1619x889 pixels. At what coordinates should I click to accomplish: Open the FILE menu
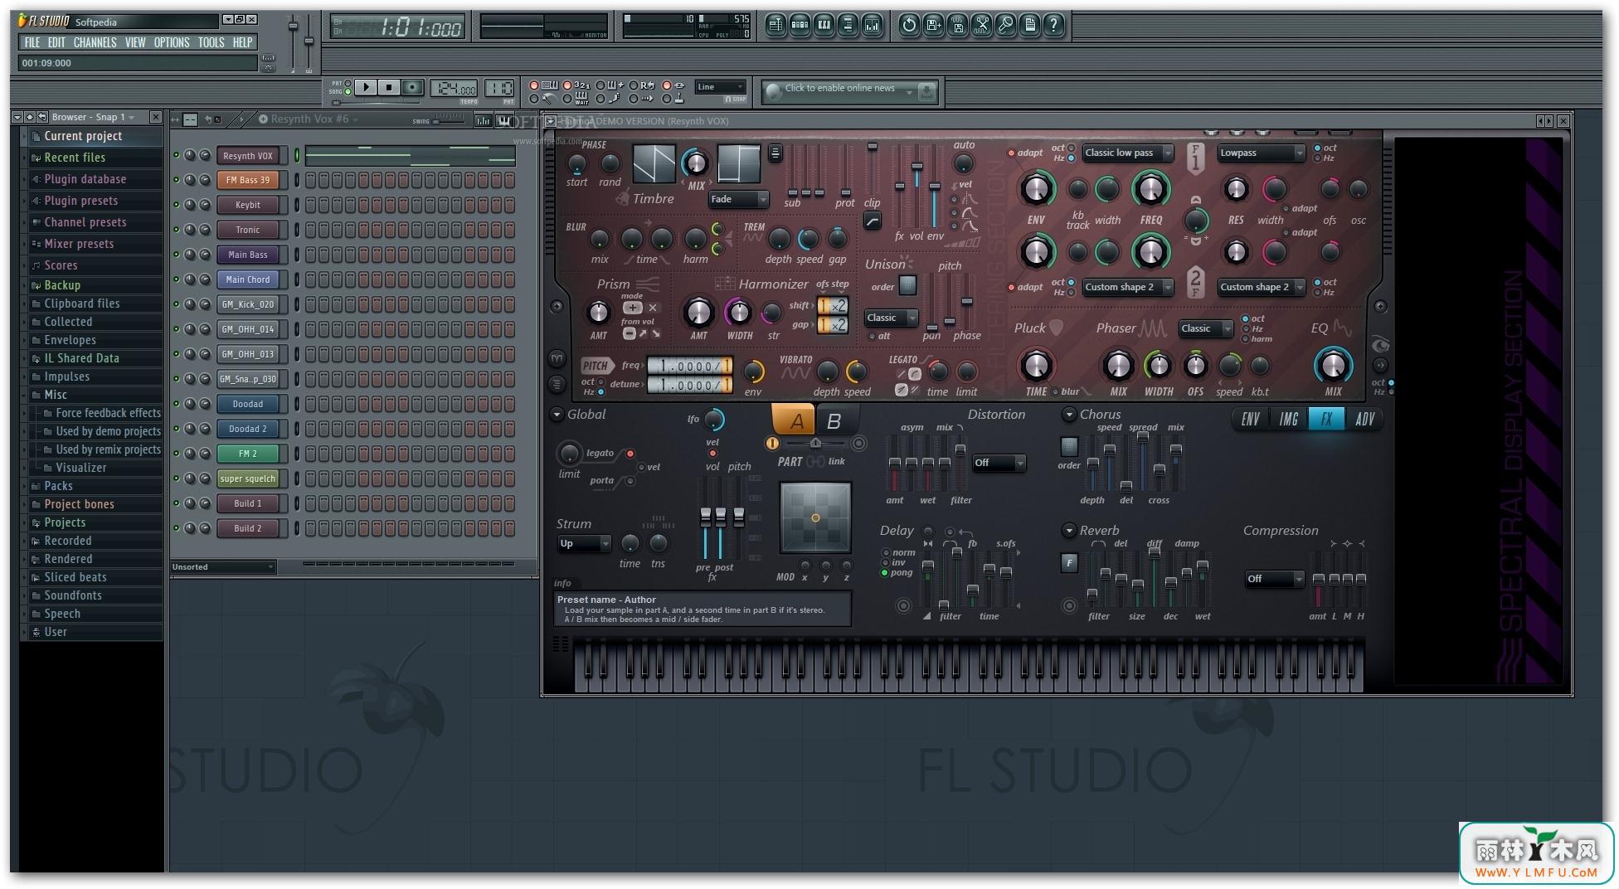click(x=32, y=42)
